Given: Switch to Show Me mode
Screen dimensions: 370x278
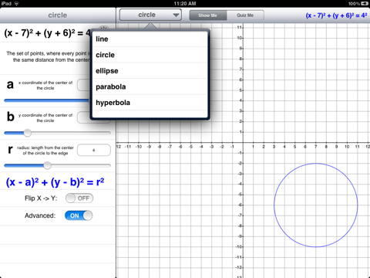Looking at the screenshot, I should tap(208, 15).
